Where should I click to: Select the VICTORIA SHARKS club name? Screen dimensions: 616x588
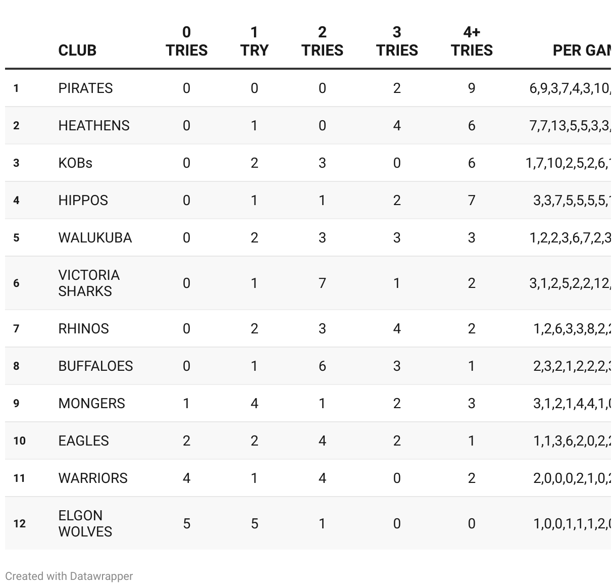pos(89,283)
